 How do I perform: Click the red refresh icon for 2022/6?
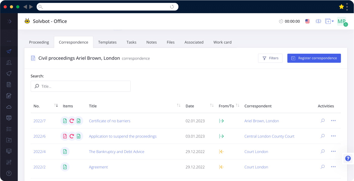(x=72, y=136)
